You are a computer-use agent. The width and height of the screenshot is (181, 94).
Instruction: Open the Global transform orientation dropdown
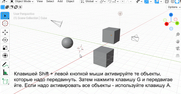point(89,1)
